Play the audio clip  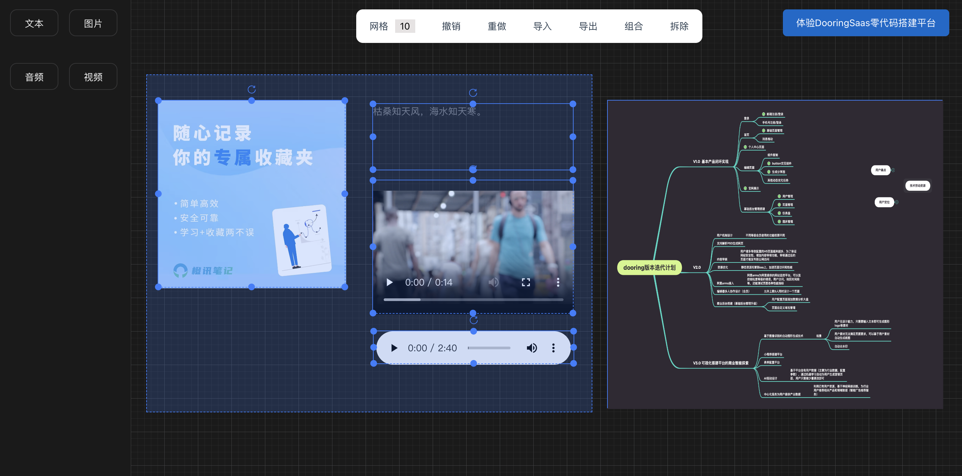tap(394, 348)
